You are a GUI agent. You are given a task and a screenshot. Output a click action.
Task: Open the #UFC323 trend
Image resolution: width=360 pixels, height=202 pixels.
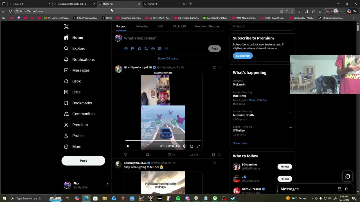click(x=239, y=96)
